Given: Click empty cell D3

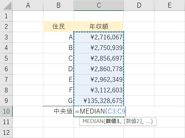Looking at the screenshot, I should (x=139, y=37).
